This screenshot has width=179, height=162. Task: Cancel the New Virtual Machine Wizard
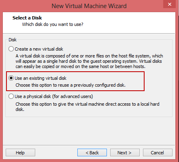click(x=158, y=153)
